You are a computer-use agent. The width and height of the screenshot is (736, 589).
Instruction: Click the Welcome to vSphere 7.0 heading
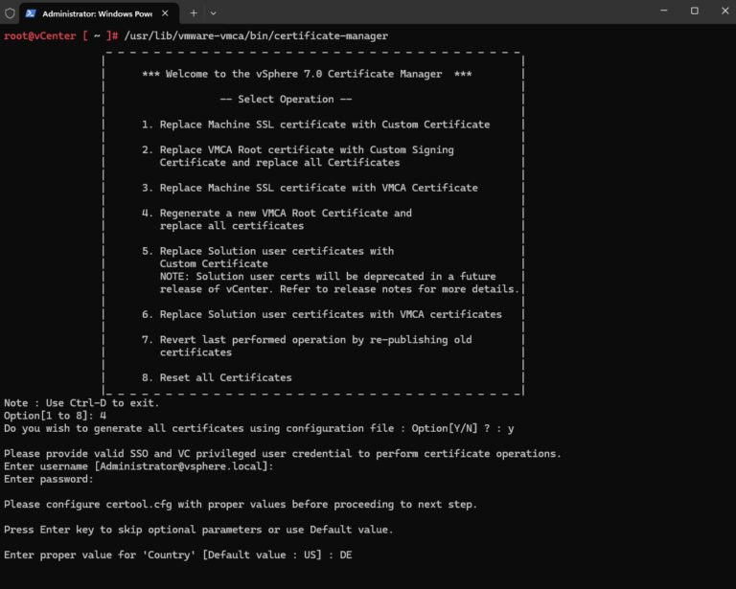coord(307,74)
